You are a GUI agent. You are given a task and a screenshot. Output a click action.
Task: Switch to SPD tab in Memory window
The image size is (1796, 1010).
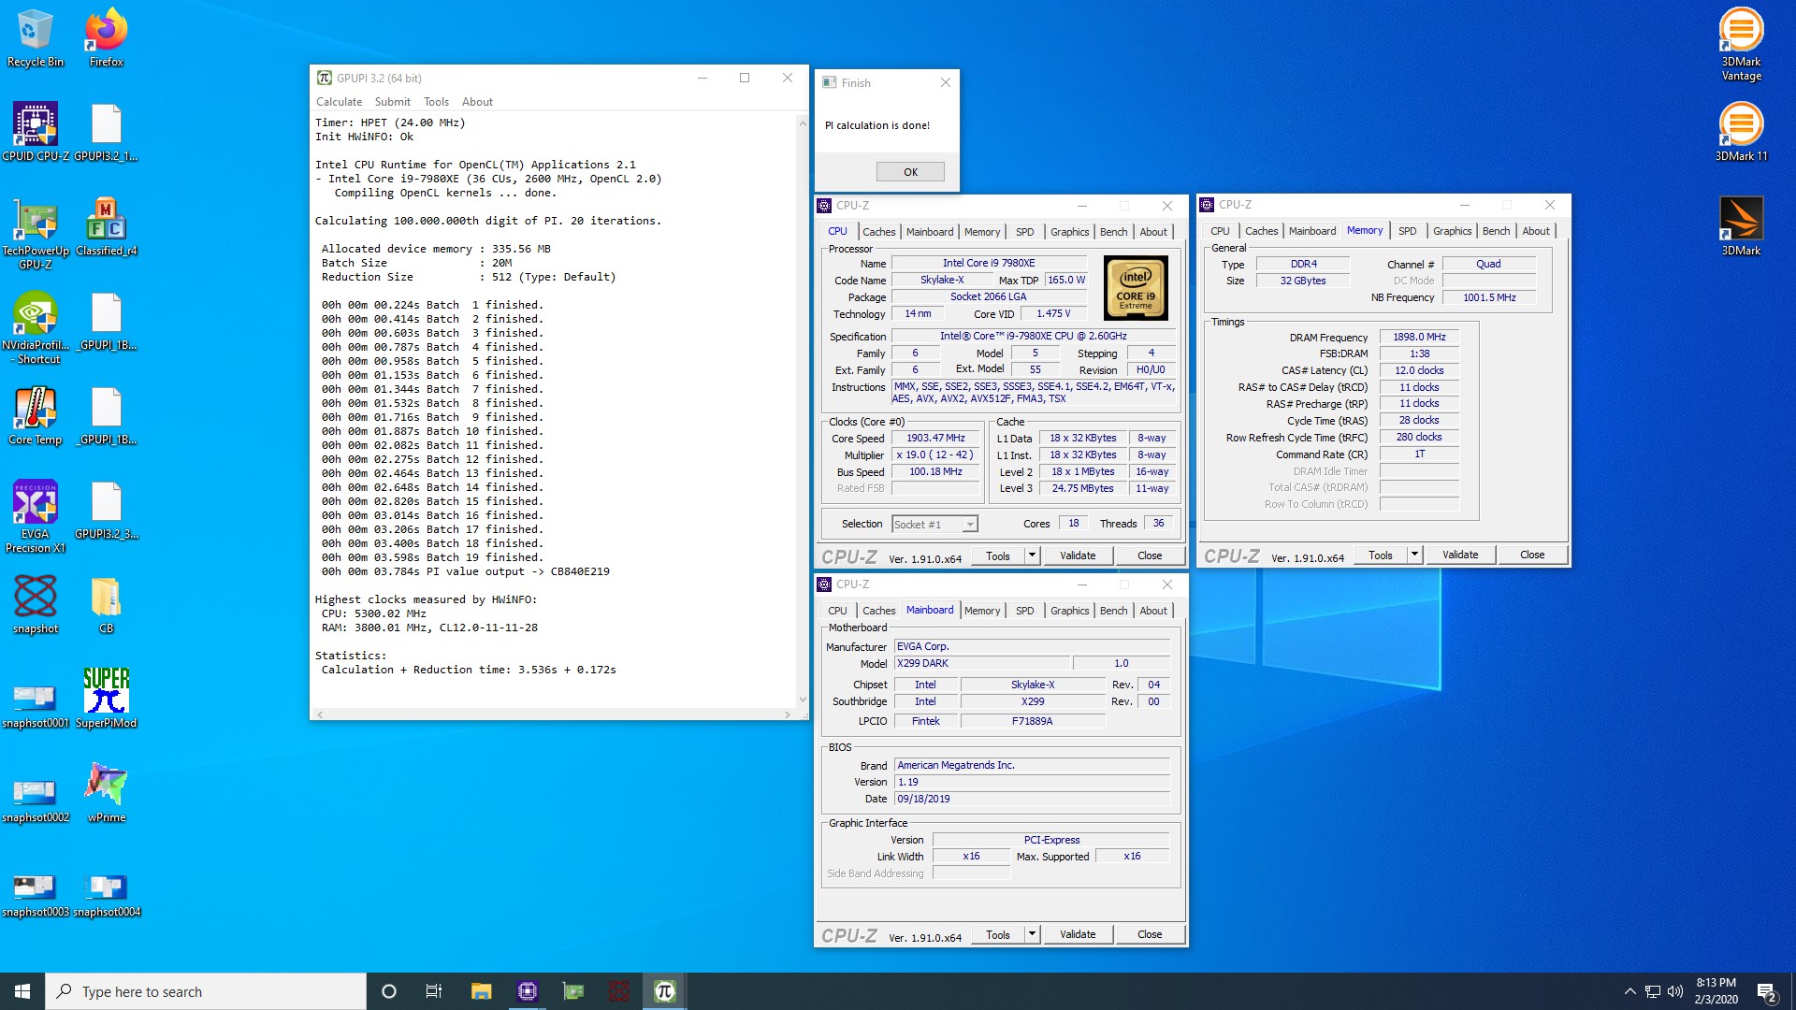pyautogui.click(x=1407, y=231)
